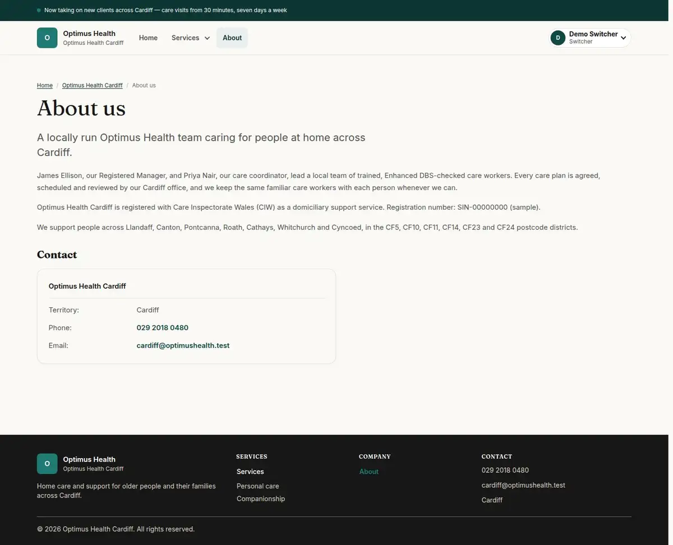673x545 pixels.
Task: Click the footer email cardiff@optimushealth.test
Action: point(523,485)
